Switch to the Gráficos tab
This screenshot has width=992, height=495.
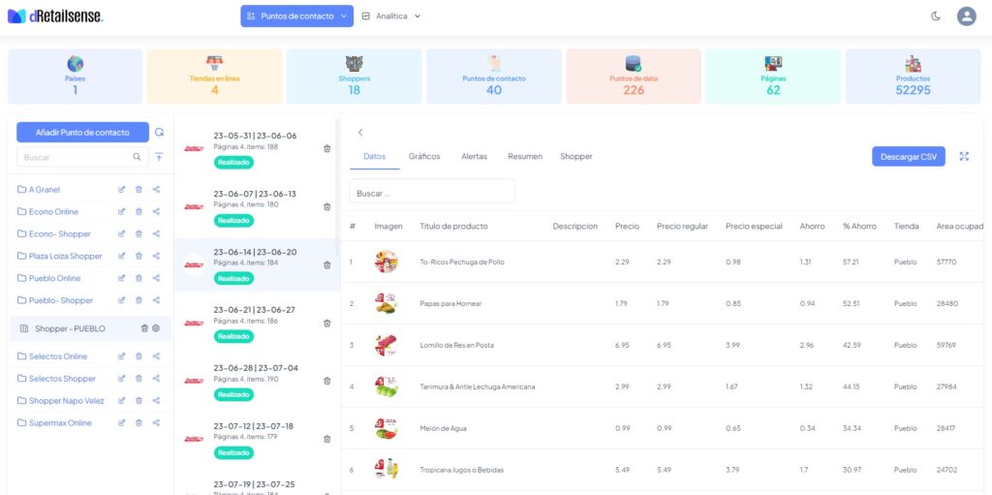[424, 156]
